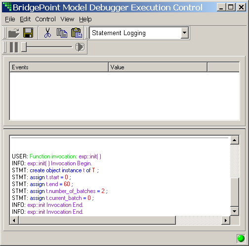Save using the floppy disk icon
Image resolution: width=249 pixels, height=246 pixels.
pos(28,33)
